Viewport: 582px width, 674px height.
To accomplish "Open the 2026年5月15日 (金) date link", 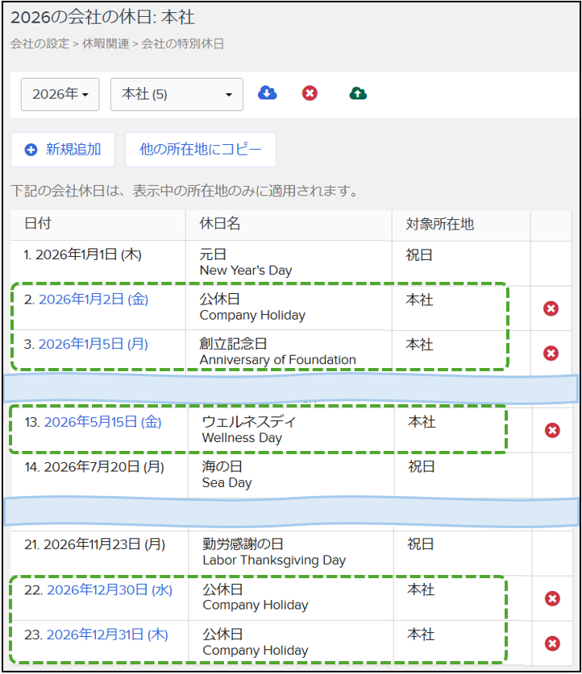I will click(x=102, y=422).
